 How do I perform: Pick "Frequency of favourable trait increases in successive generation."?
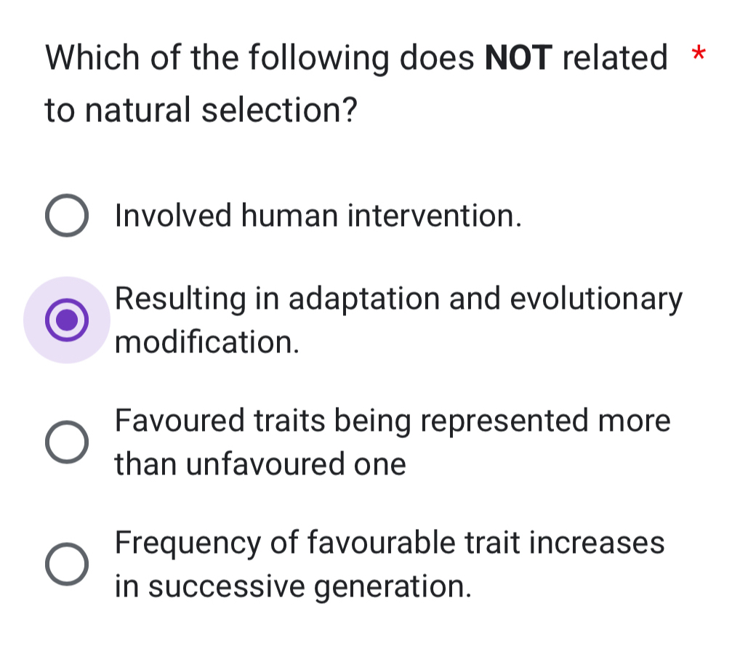[68, 564]
